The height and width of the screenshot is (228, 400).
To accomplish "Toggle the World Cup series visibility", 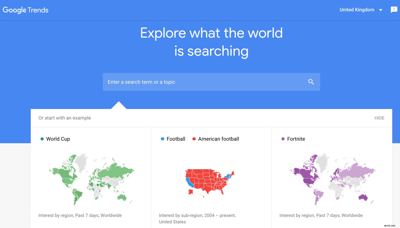I will click(x=55, y=139).
